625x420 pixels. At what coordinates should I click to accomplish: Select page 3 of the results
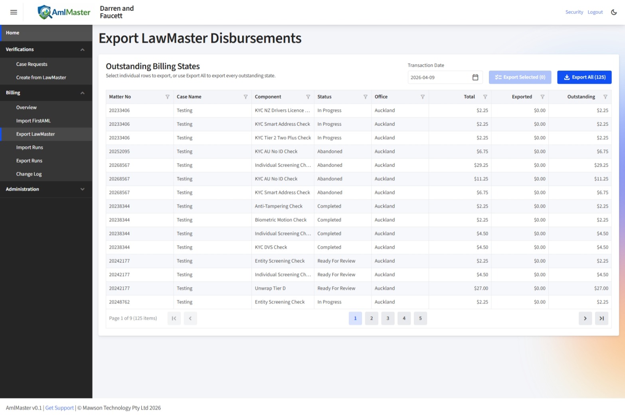click(388, 318)
